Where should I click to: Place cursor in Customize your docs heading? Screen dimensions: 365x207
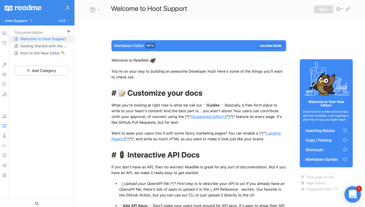pyautogui.click(x=157, y=93)
